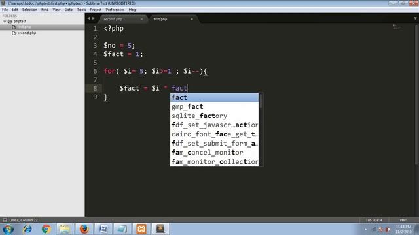Click the minimap in the editor

coord(397,27)
